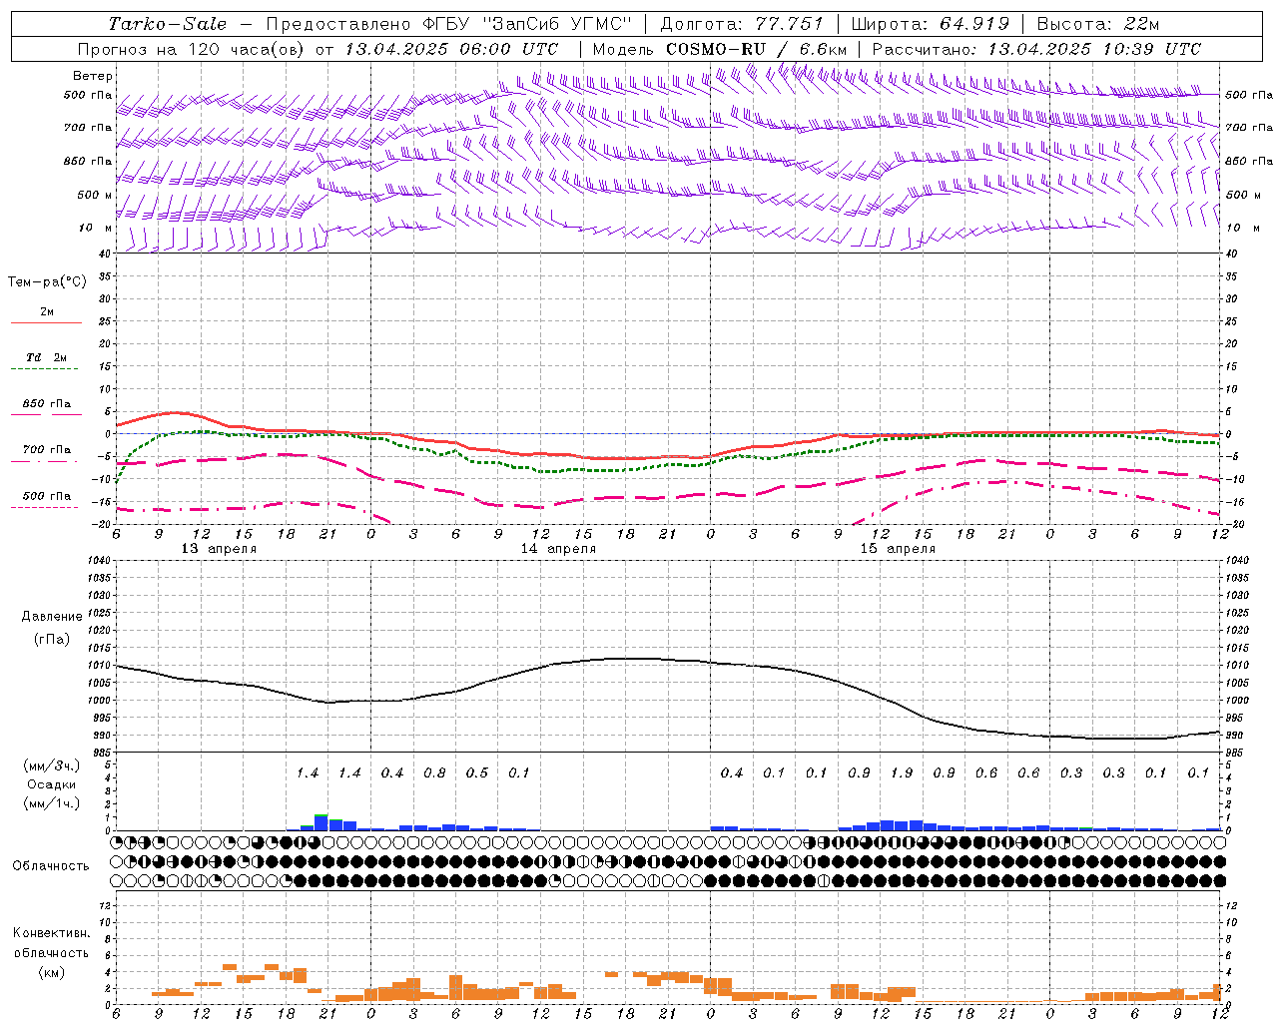Click the model name "COSMO-RU / 6.6км"
Screen dimensions: 1278x1022
(x=757, y=49)
